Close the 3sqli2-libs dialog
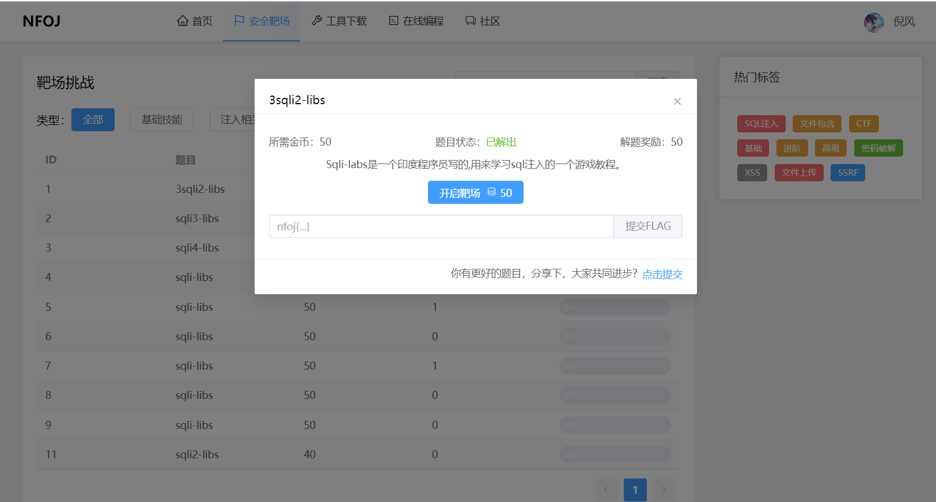 pos(677,101)
